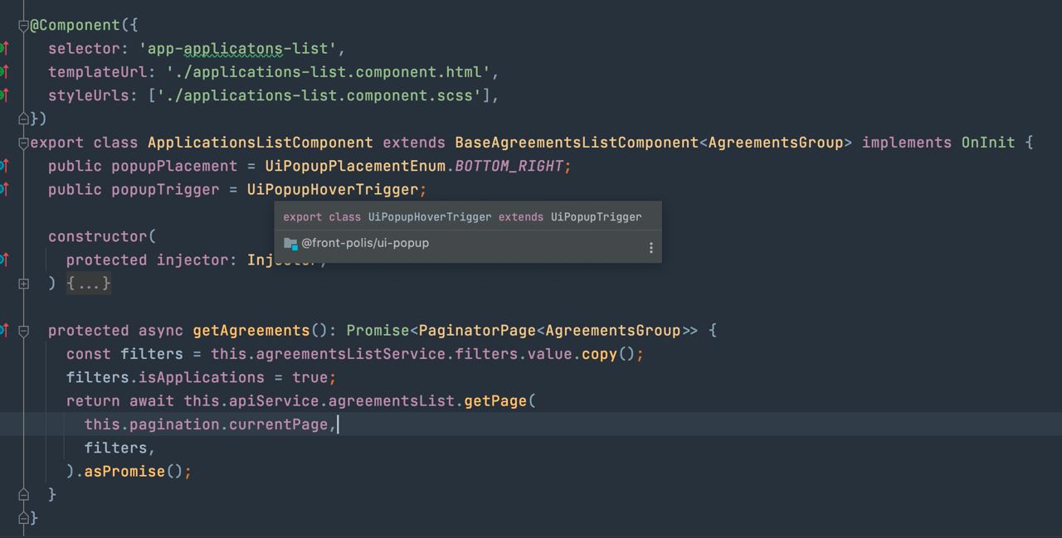Click override gutter icon next to popupTrigger
The width and height of the screenshot is (1062, 538).
[x=4, y=189]
